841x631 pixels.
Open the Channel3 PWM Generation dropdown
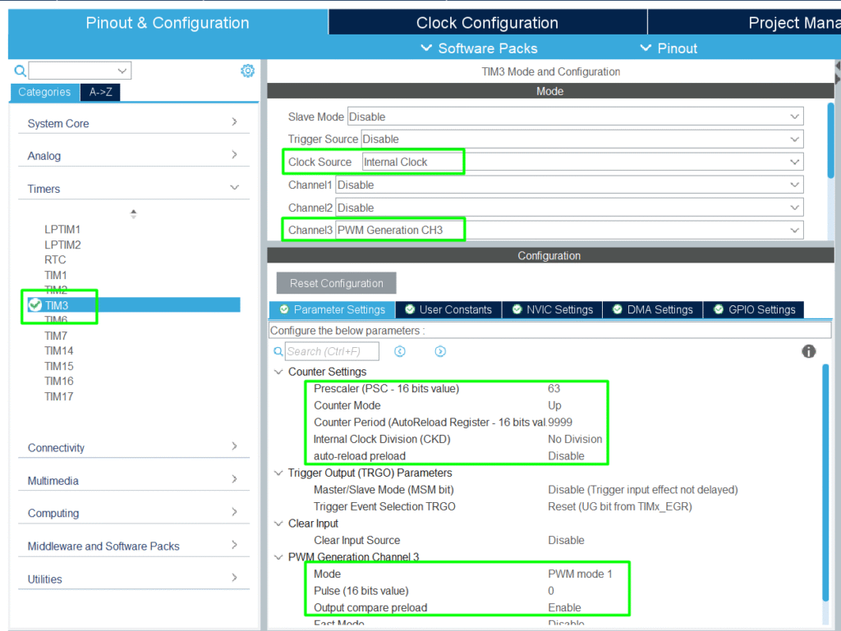click(x=793, y=231)
